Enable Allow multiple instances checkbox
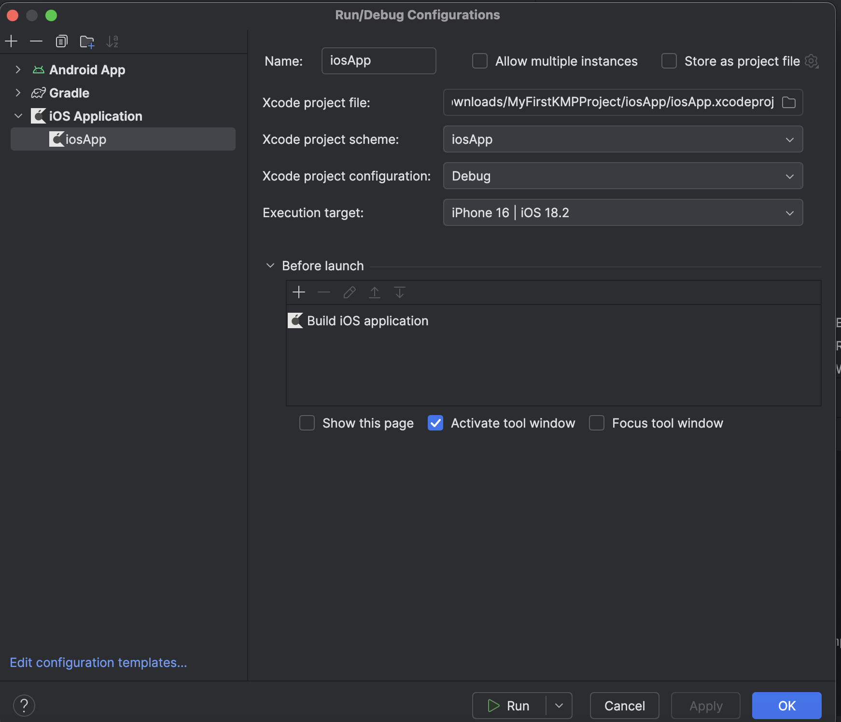The width and height of the screenshot is (841, 722). click(x=480, y=61)
